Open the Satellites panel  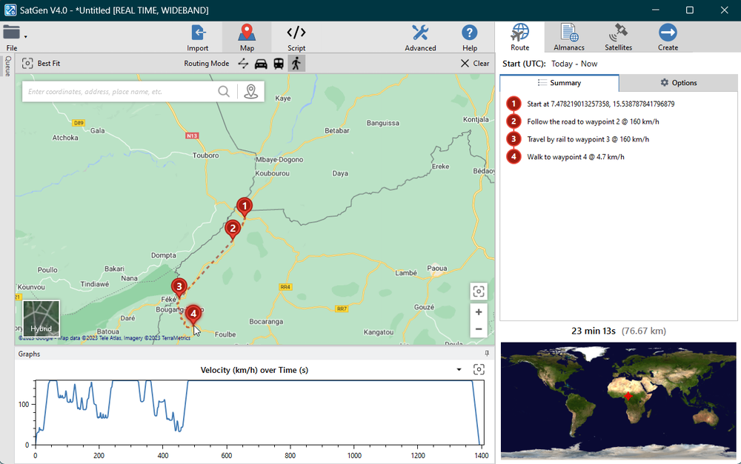pos(618,37)
